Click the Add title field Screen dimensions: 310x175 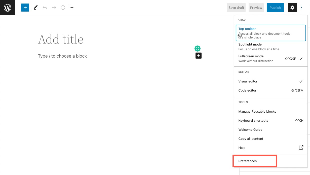pos(61,39)
